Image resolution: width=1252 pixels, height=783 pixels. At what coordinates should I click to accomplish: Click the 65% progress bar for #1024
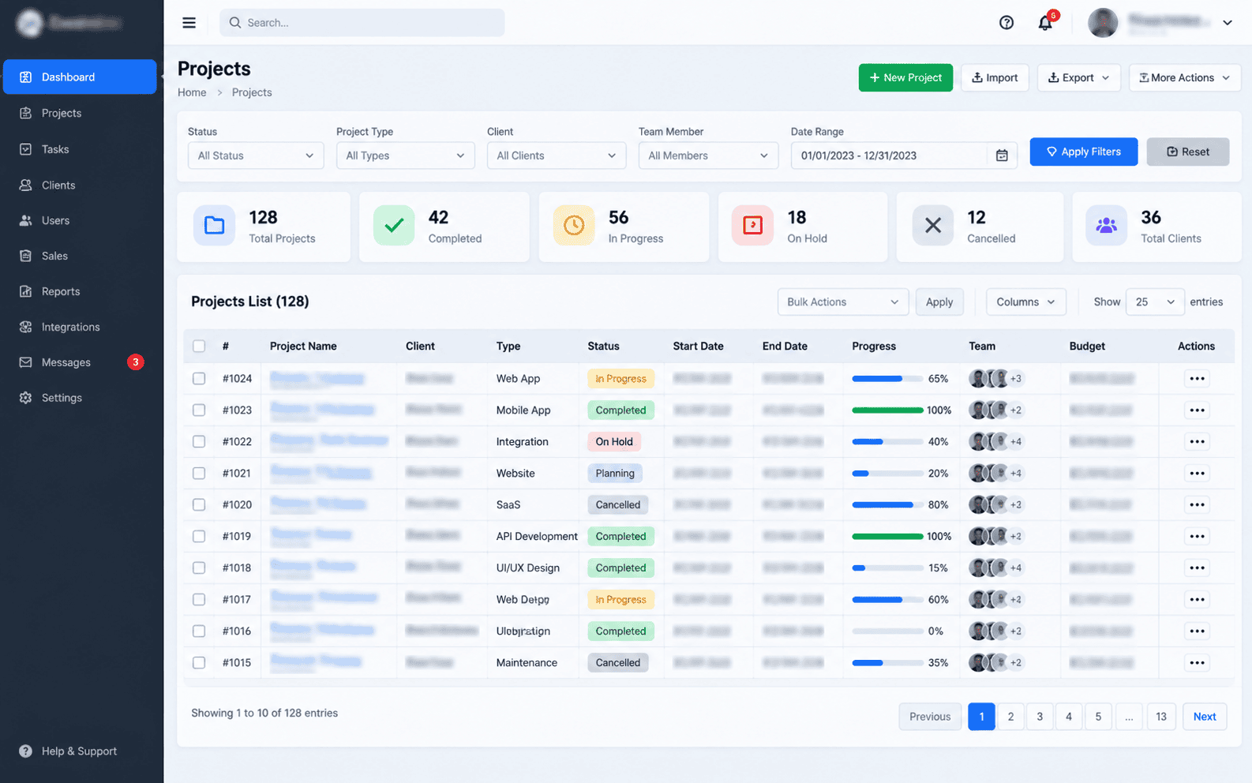click(x=887, y=379)
